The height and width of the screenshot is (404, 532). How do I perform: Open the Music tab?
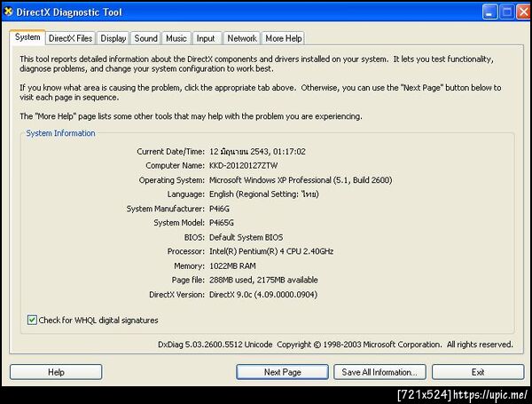176,38
